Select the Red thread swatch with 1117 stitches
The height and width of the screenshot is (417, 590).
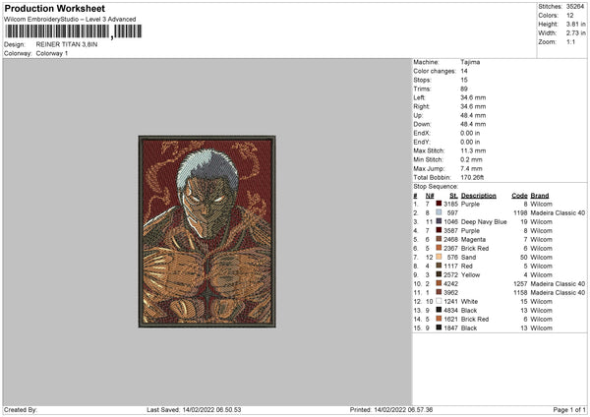441,266
